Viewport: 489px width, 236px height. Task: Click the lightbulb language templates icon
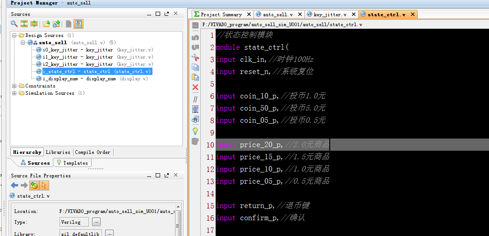tap(195, 131)
